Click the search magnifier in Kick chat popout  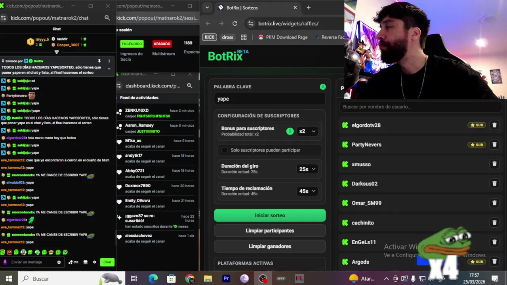pos(107,18)
